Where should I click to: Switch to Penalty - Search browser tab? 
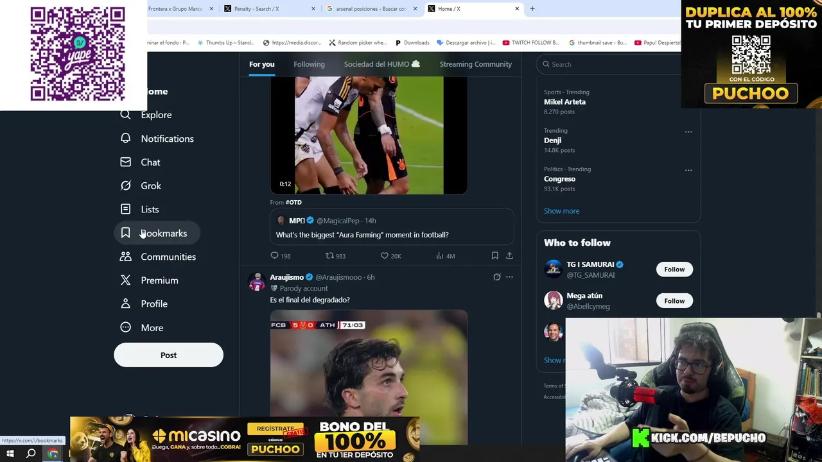(x=270, y=9)
